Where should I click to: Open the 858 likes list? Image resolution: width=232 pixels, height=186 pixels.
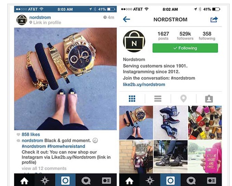(31, 134)
